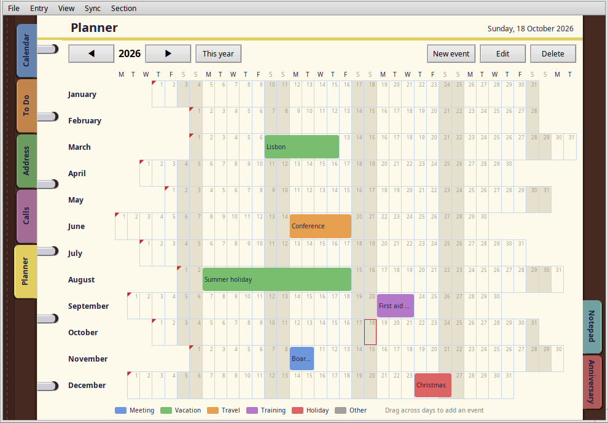Switch to the Calendar section tab
The width and height of the screenshot is (608, 423).
[26, 50]
